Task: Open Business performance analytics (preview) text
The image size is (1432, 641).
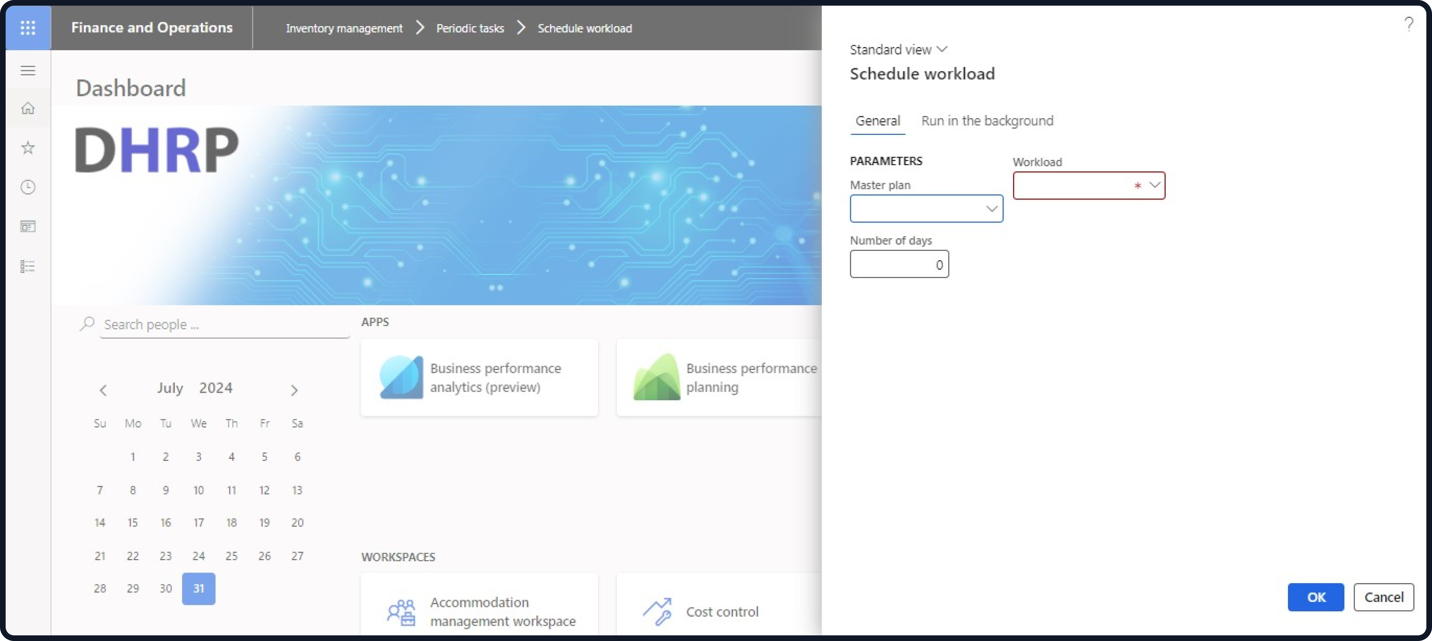Action: (495, 377)
